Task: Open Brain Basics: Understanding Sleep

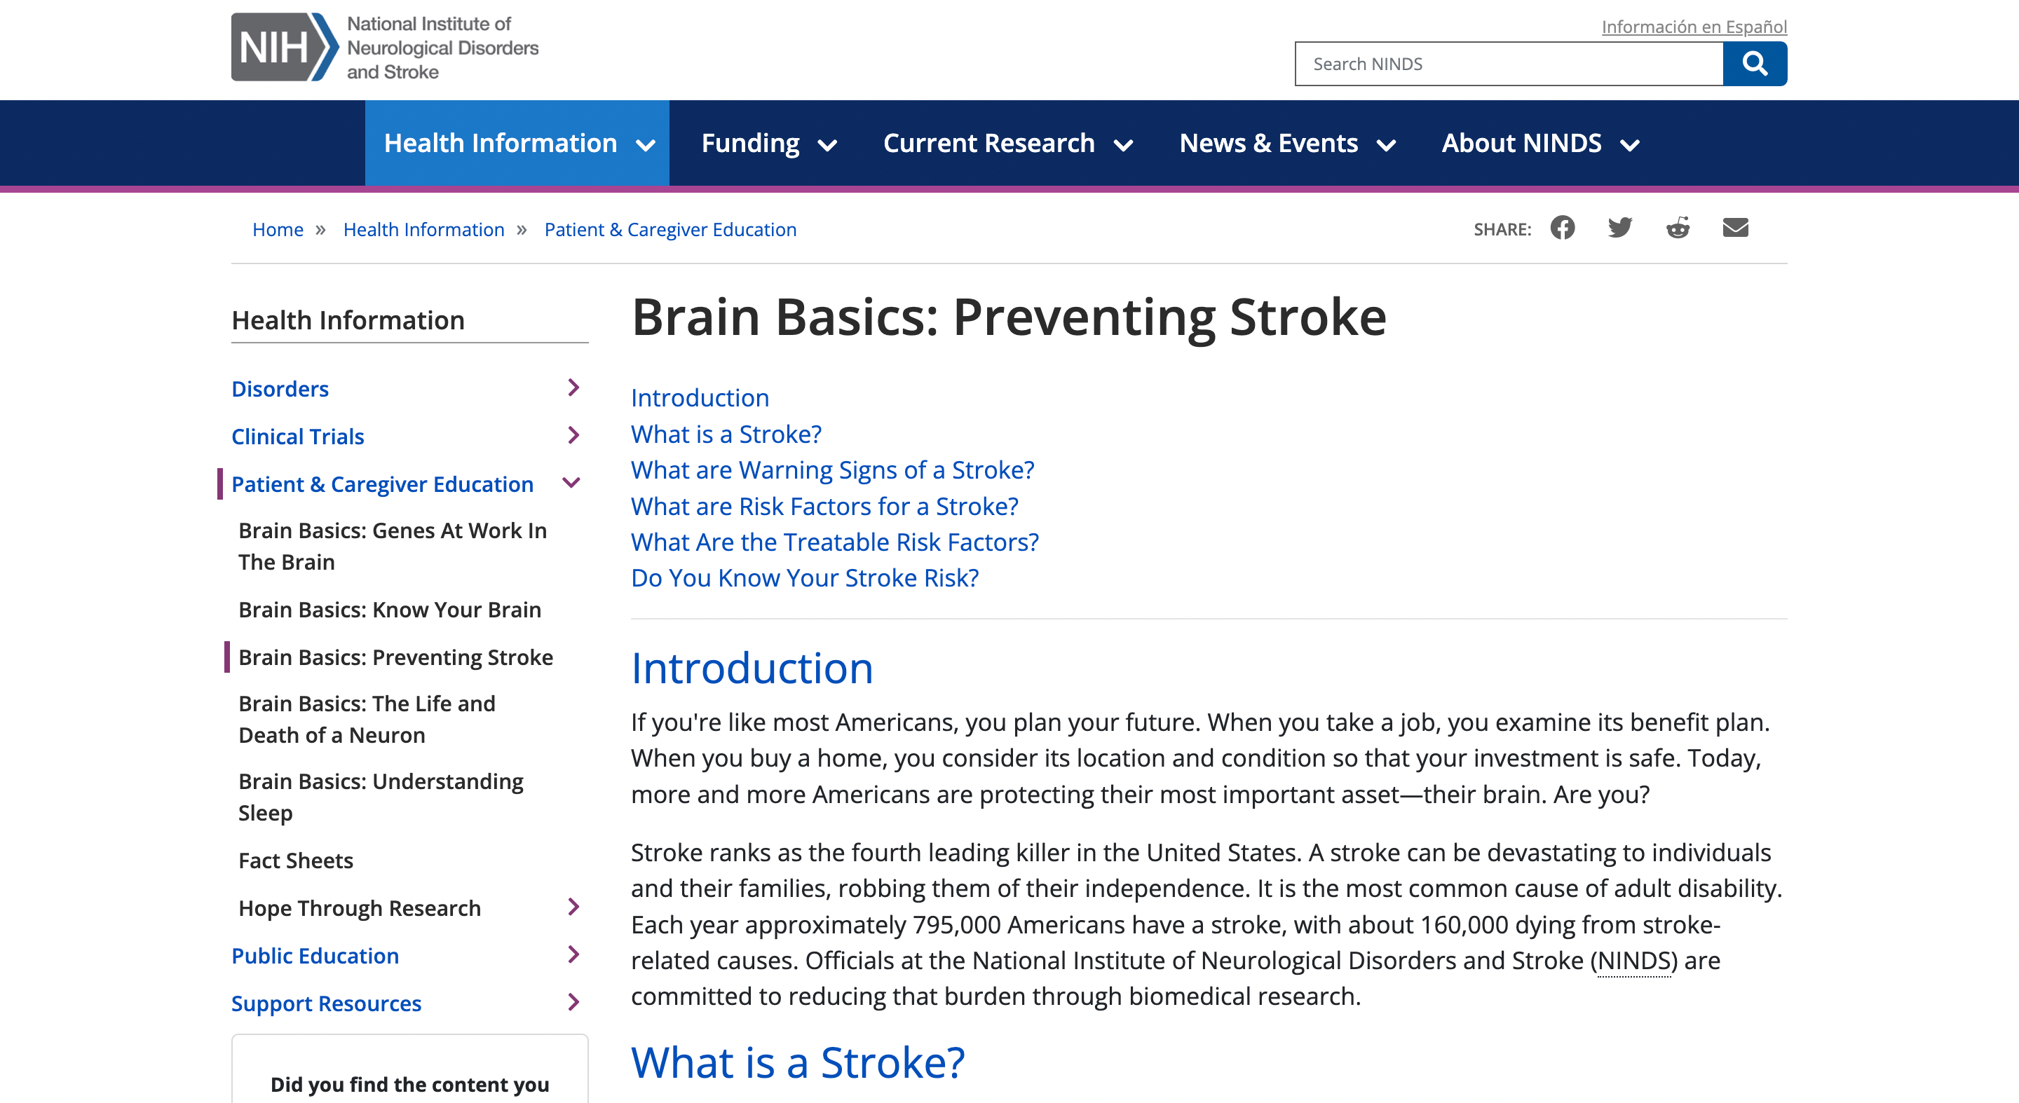Action: pos(381,797)
